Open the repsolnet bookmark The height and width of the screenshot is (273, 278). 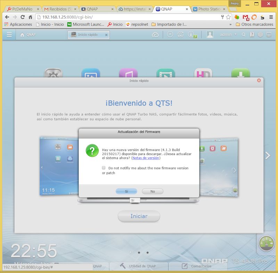point(137,24)
